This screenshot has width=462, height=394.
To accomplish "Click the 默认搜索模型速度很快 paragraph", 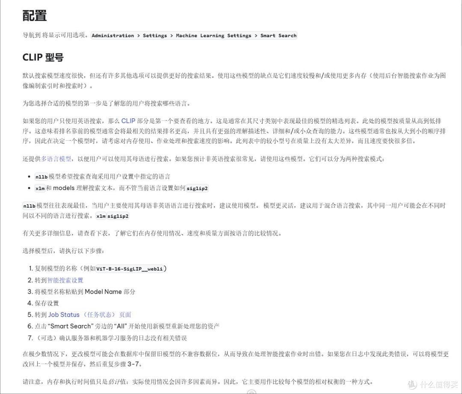I will click(x=234, y=81).
